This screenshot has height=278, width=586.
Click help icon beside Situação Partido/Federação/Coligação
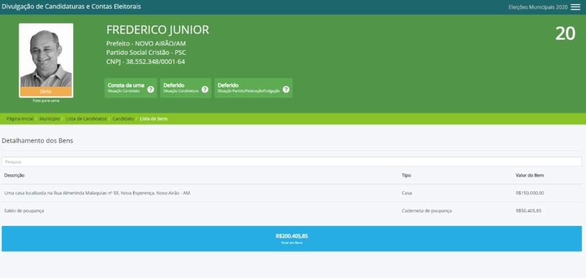(x=286, y=89)
